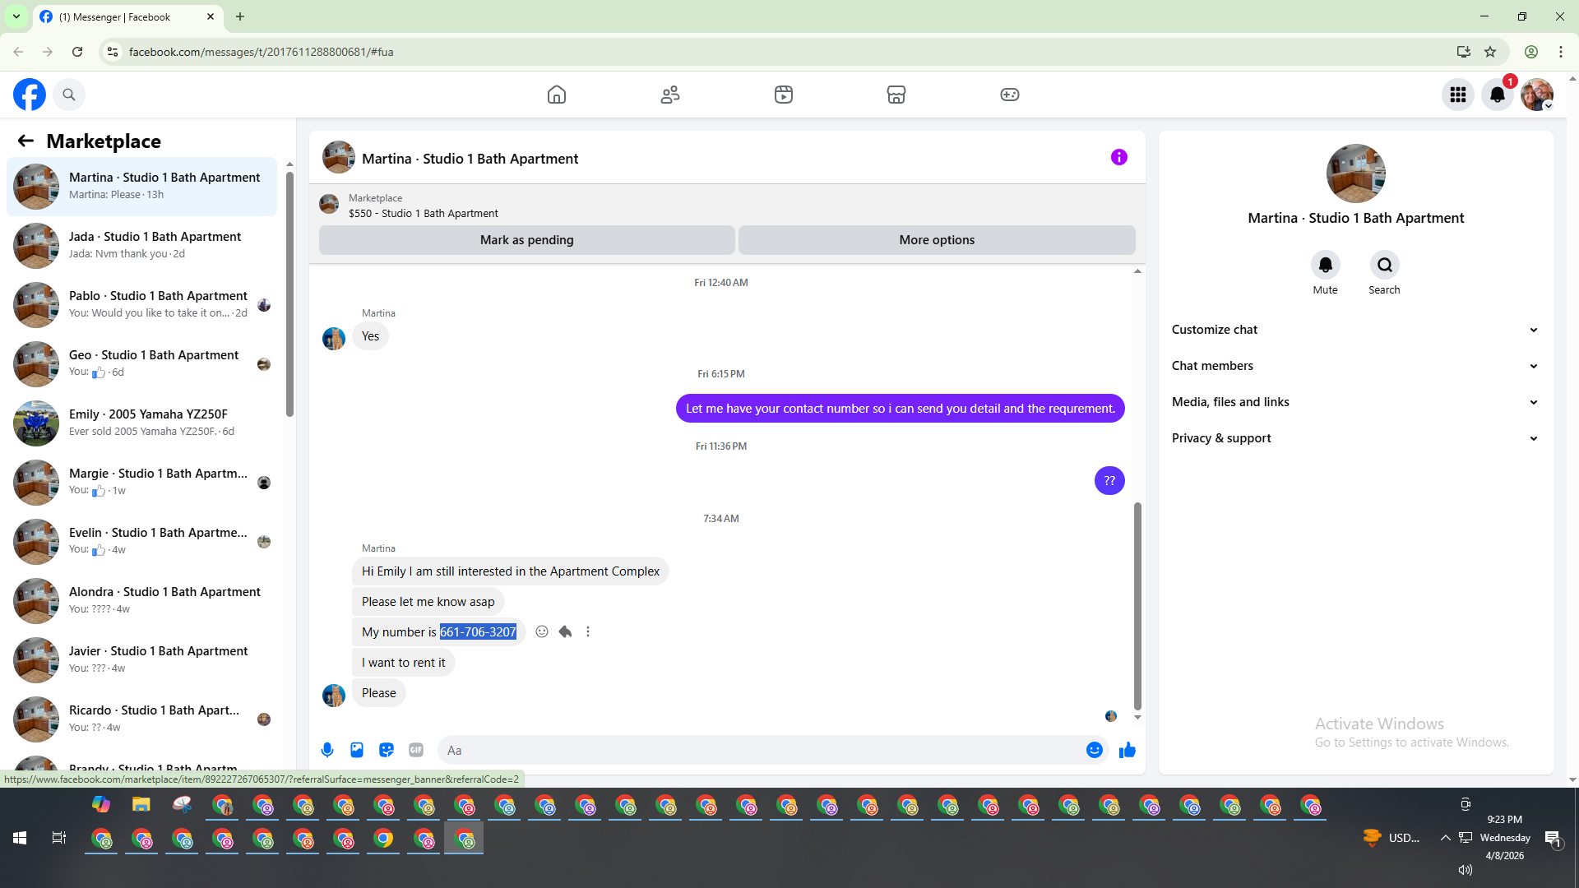Screen dimensions: 1579x888
Task: Click Mark as pending button
Action: [526, 240]
